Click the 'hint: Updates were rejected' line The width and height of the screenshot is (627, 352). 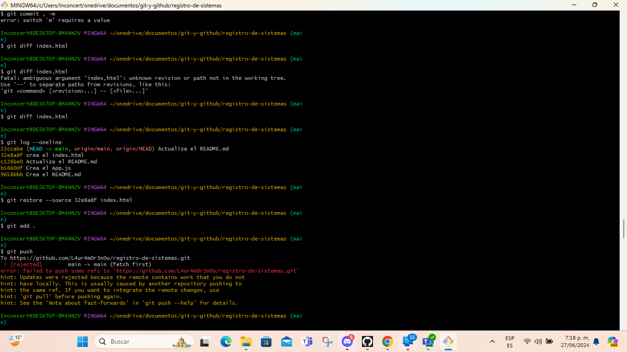pos(123,277)
